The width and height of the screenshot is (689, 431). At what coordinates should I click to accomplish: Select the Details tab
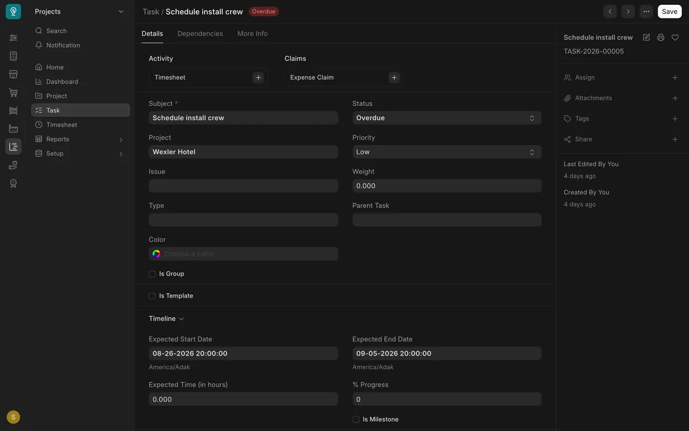pos(152,33)
